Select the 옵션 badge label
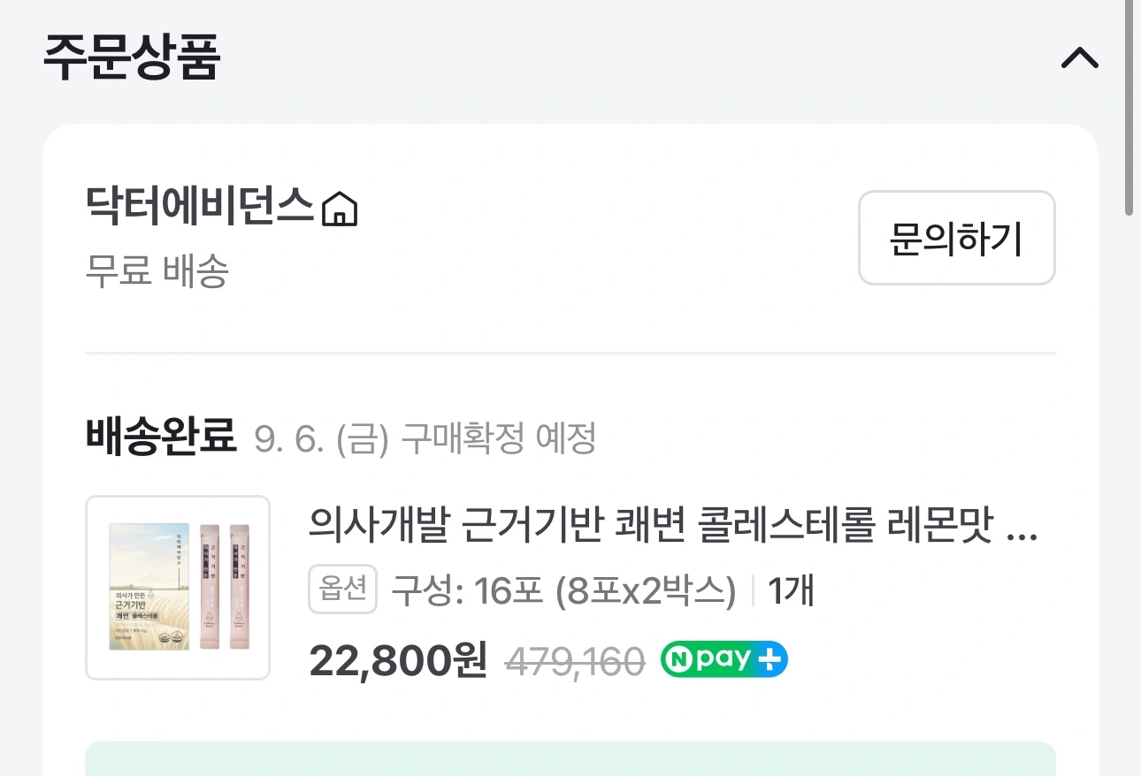This screenshot has width=1141, height=776. [x=343, y=590]
